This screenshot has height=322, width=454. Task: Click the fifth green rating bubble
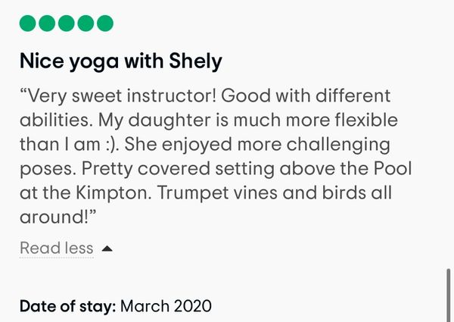click(x=104, y=23)
